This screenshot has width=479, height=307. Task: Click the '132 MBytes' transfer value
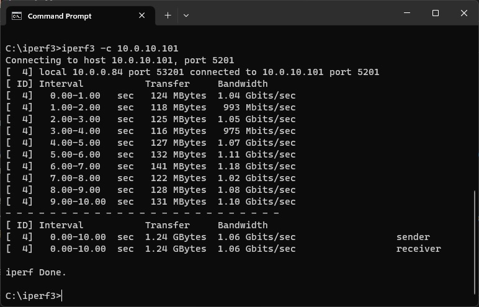click(179, 154)
